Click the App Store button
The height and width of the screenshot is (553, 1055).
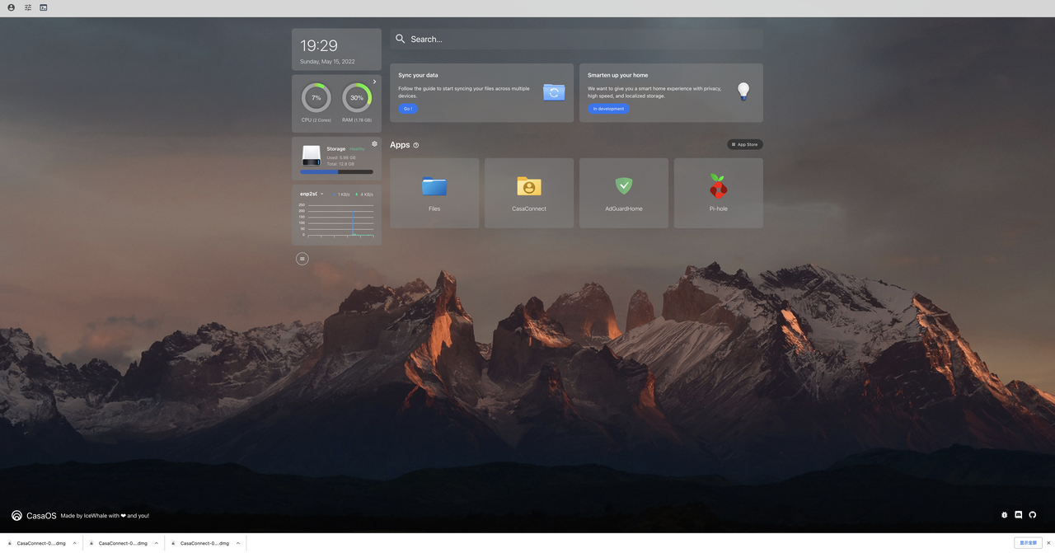point(744,144)
